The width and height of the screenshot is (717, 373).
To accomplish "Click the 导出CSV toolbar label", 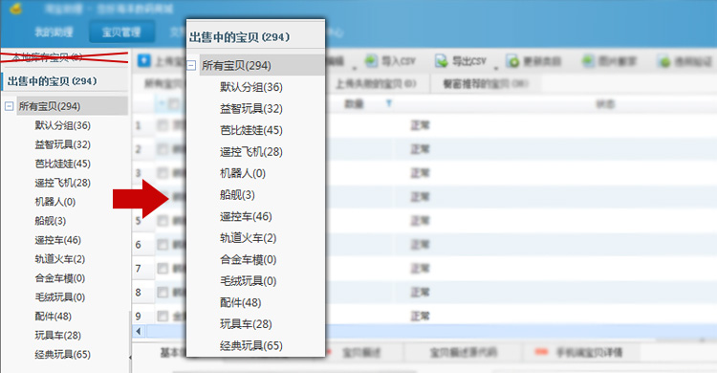I will [468, 61].
